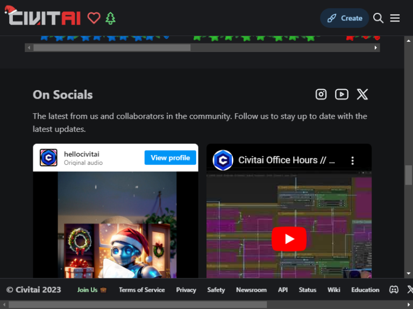Screen dimensions: 413x309
Task: Click the bottom horizontal scrollbar right arrow
Action: [x=409, y=305]
